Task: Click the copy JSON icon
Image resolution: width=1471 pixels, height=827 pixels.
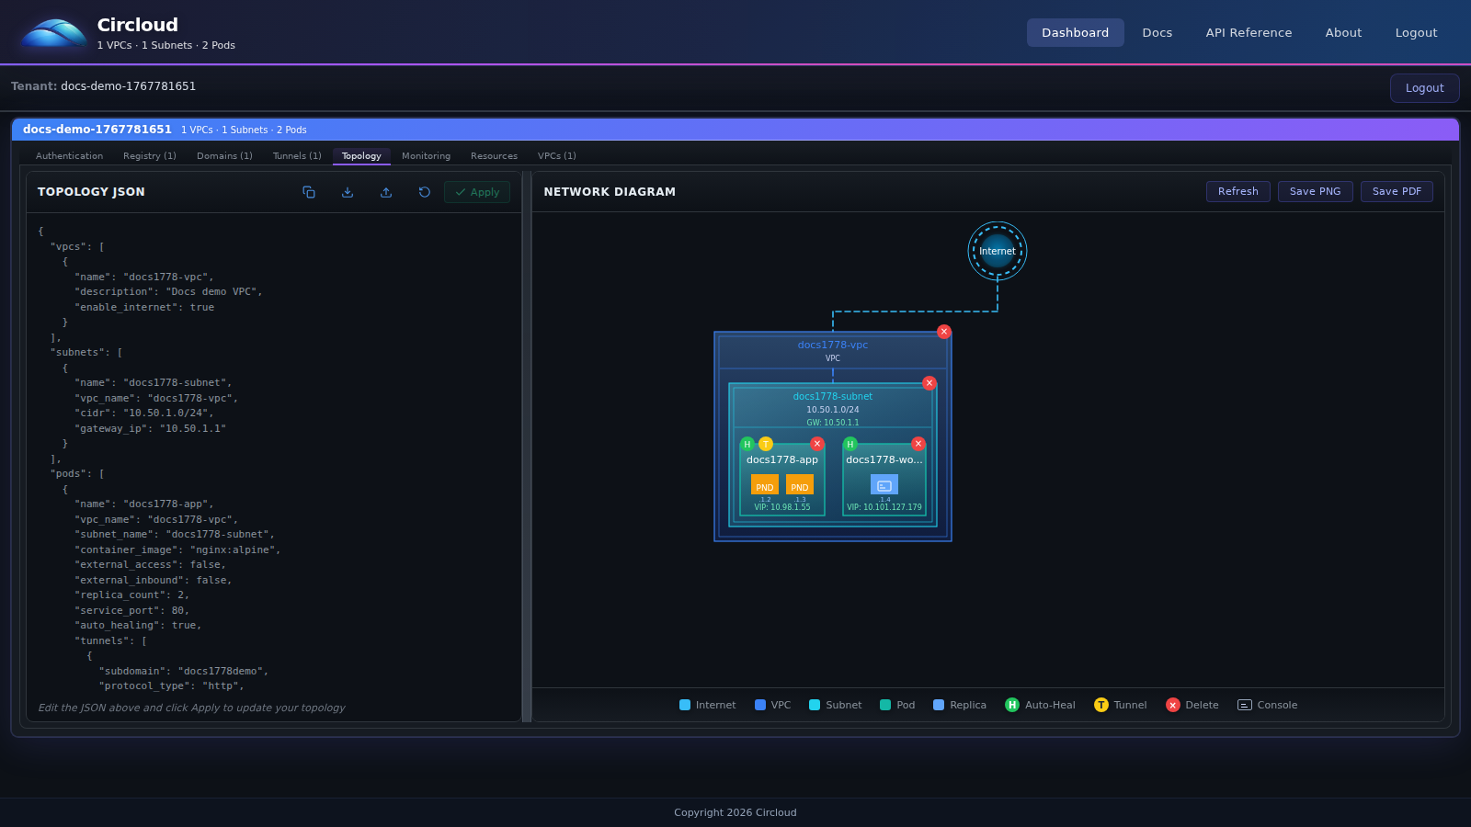Action: 308,192
